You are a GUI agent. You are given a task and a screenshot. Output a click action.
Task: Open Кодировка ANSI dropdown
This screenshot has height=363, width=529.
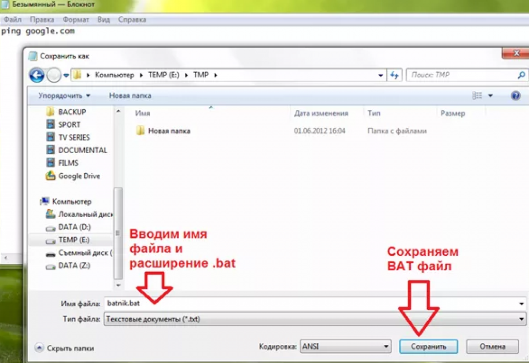pyautogui.click(x=346, y=346)
